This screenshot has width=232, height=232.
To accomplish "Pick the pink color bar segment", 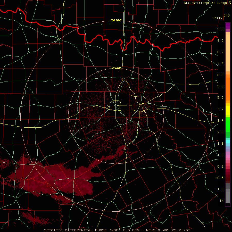I will [228, 156].
